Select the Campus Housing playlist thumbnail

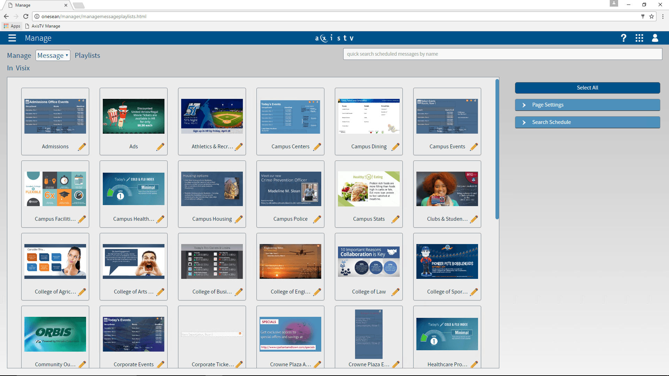point(212,189)
